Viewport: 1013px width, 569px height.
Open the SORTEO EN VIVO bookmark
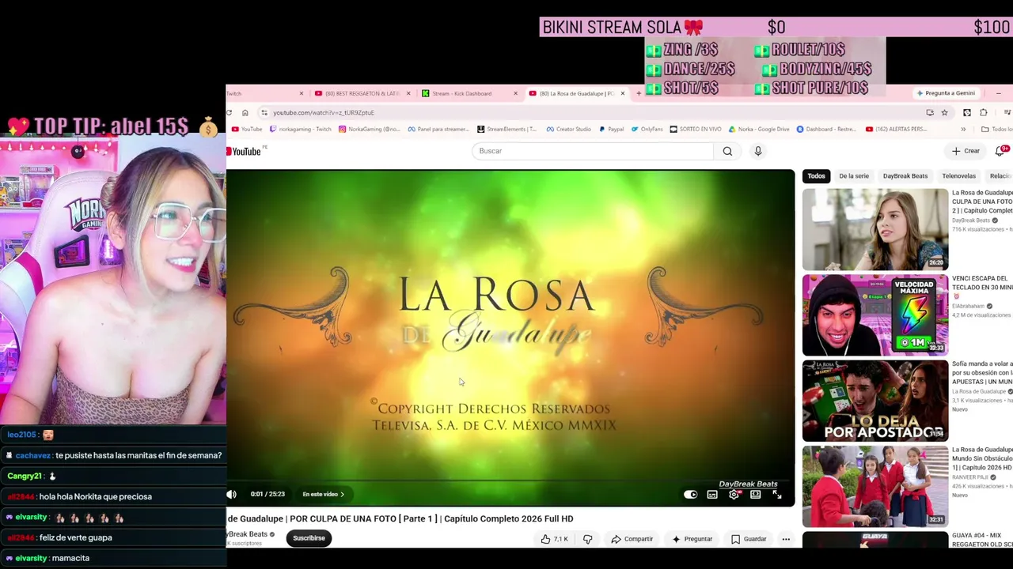(696, 129)
